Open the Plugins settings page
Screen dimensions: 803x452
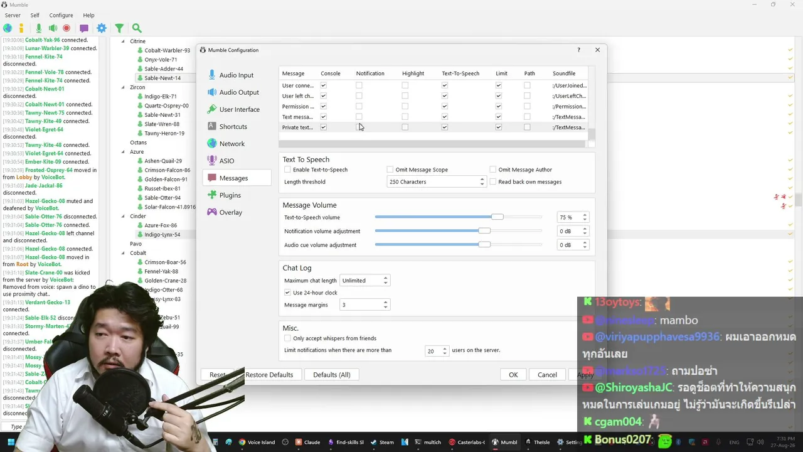click(x=237, y=195)
